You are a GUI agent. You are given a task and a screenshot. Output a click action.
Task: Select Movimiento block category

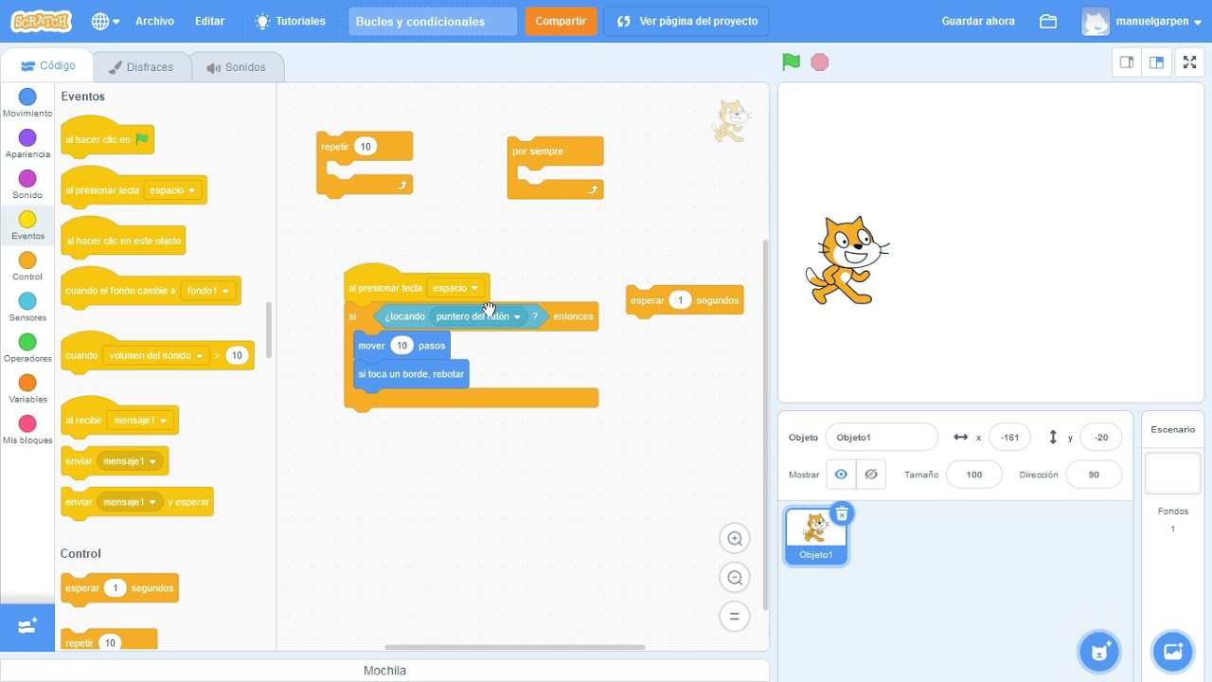(x=27, y=103)
